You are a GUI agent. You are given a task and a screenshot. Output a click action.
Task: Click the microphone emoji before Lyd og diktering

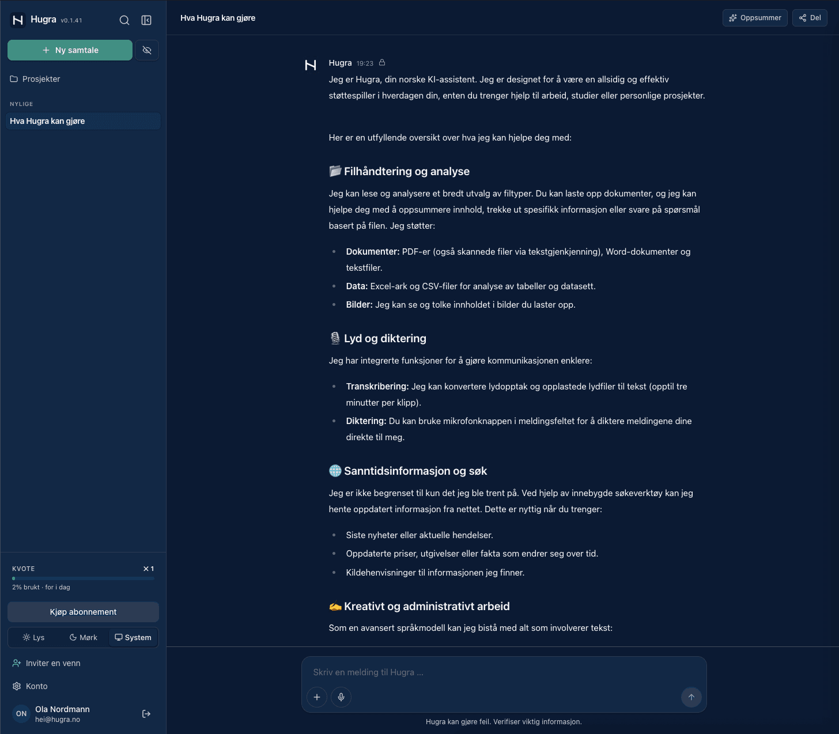pyautogui.click(x=335, y=338)
